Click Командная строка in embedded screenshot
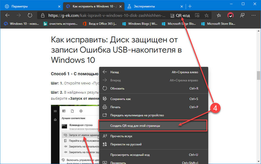The width and height of the screenshot is (261, 164). pyautogui.click(x=81, y=125)
